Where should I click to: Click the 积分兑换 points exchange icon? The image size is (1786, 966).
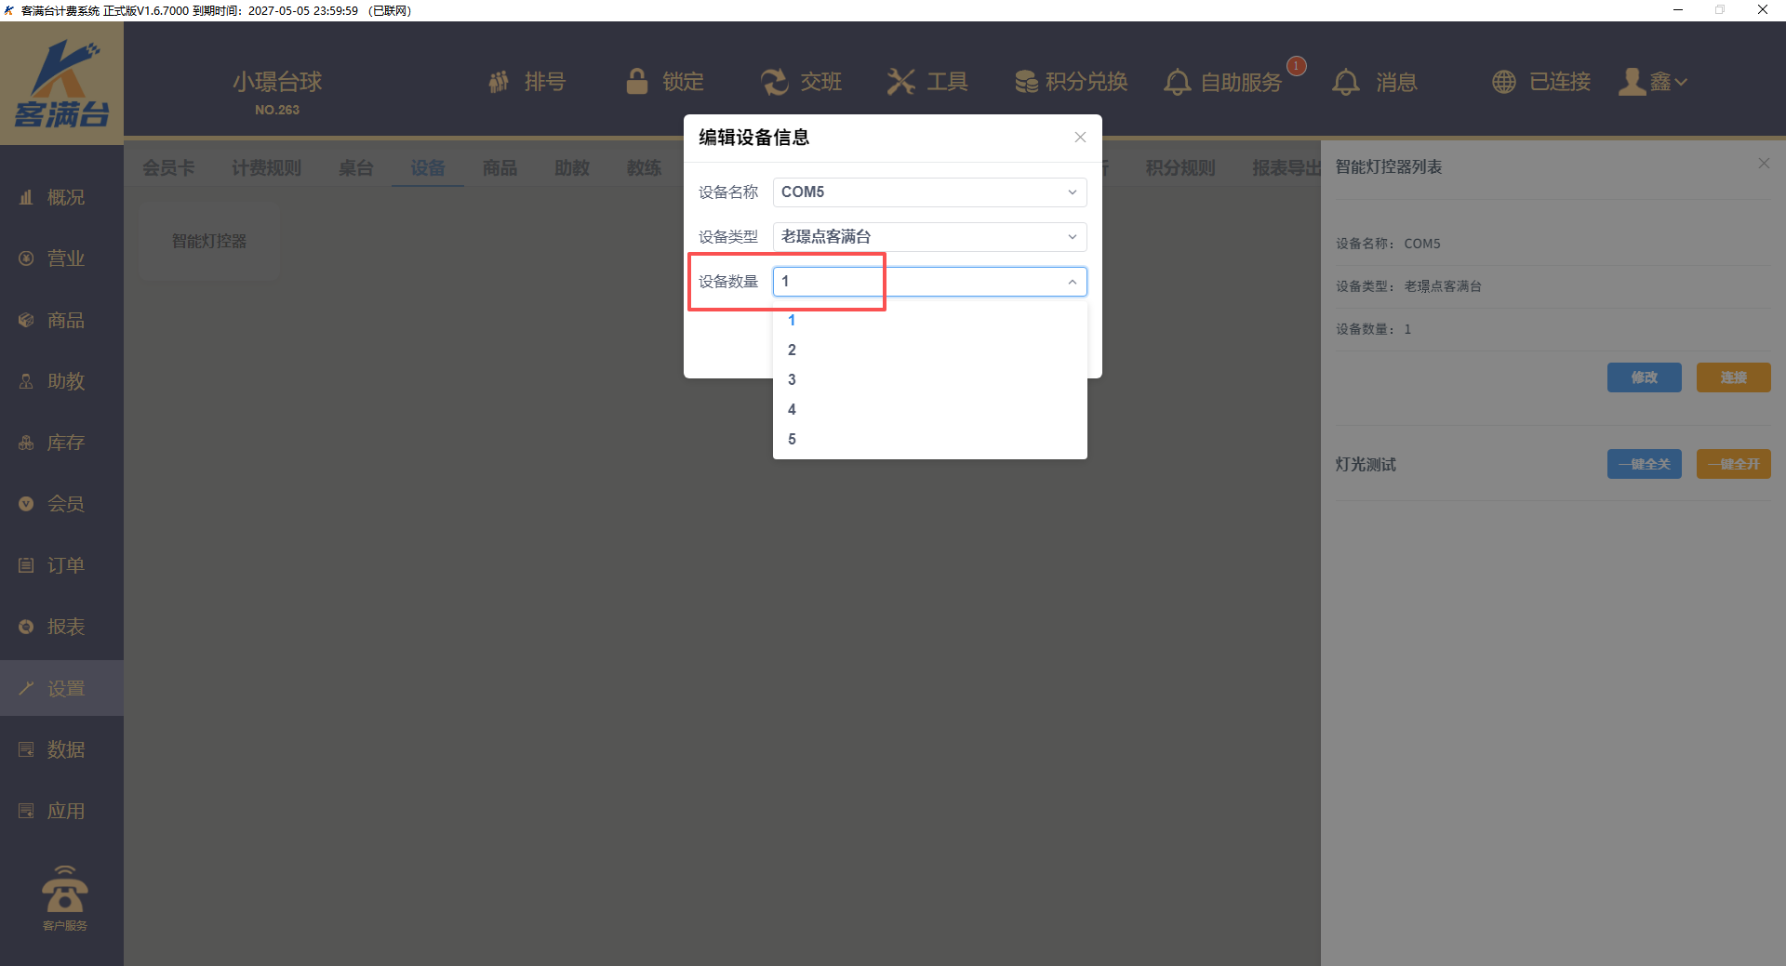(x=1026, y=82)
